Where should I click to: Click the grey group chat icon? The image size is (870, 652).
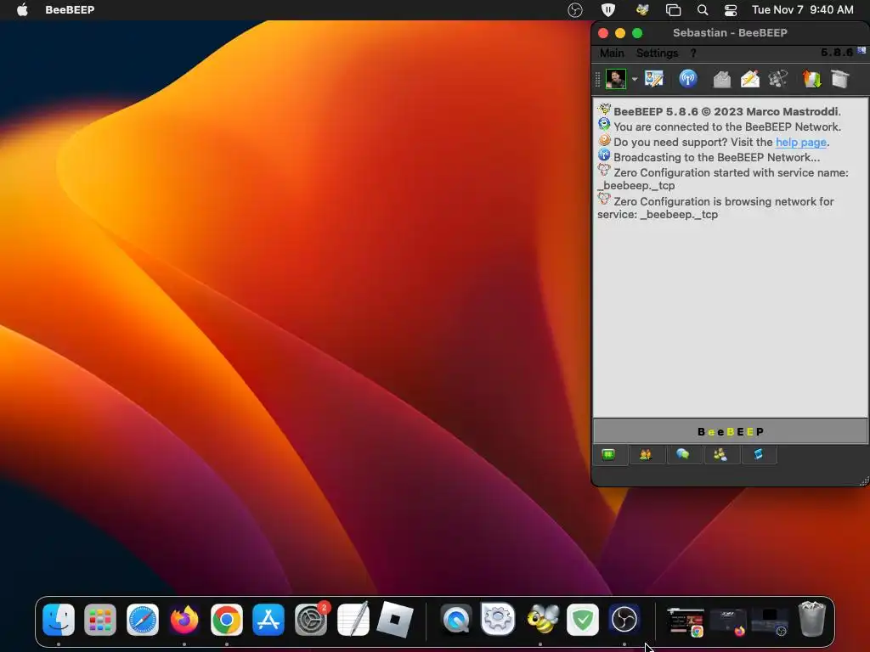point(778,79)
